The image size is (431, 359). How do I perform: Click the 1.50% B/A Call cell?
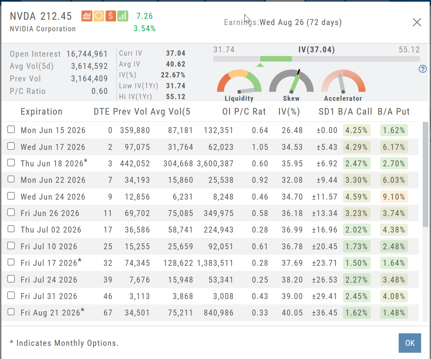coord(356,263)
